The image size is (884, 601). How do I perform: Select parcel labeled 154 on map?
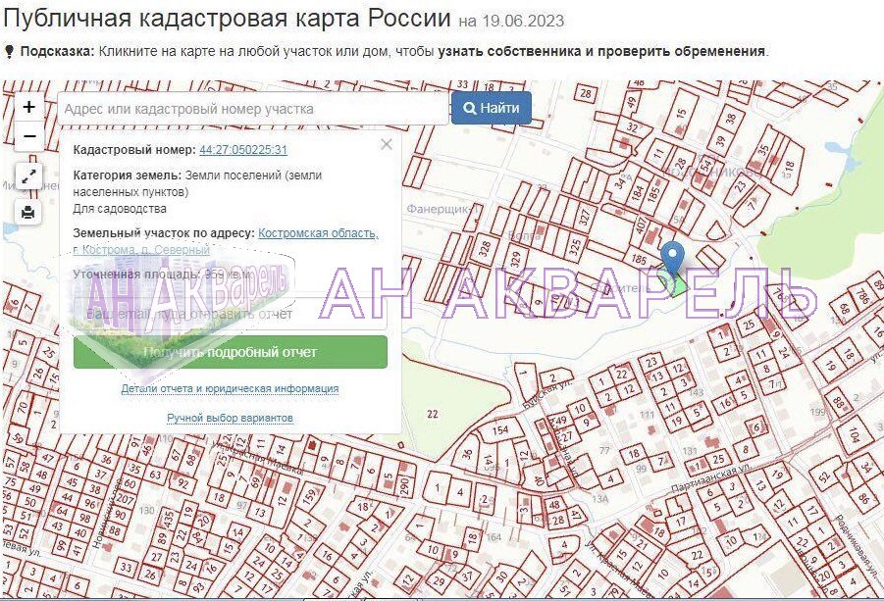point(499,432)
